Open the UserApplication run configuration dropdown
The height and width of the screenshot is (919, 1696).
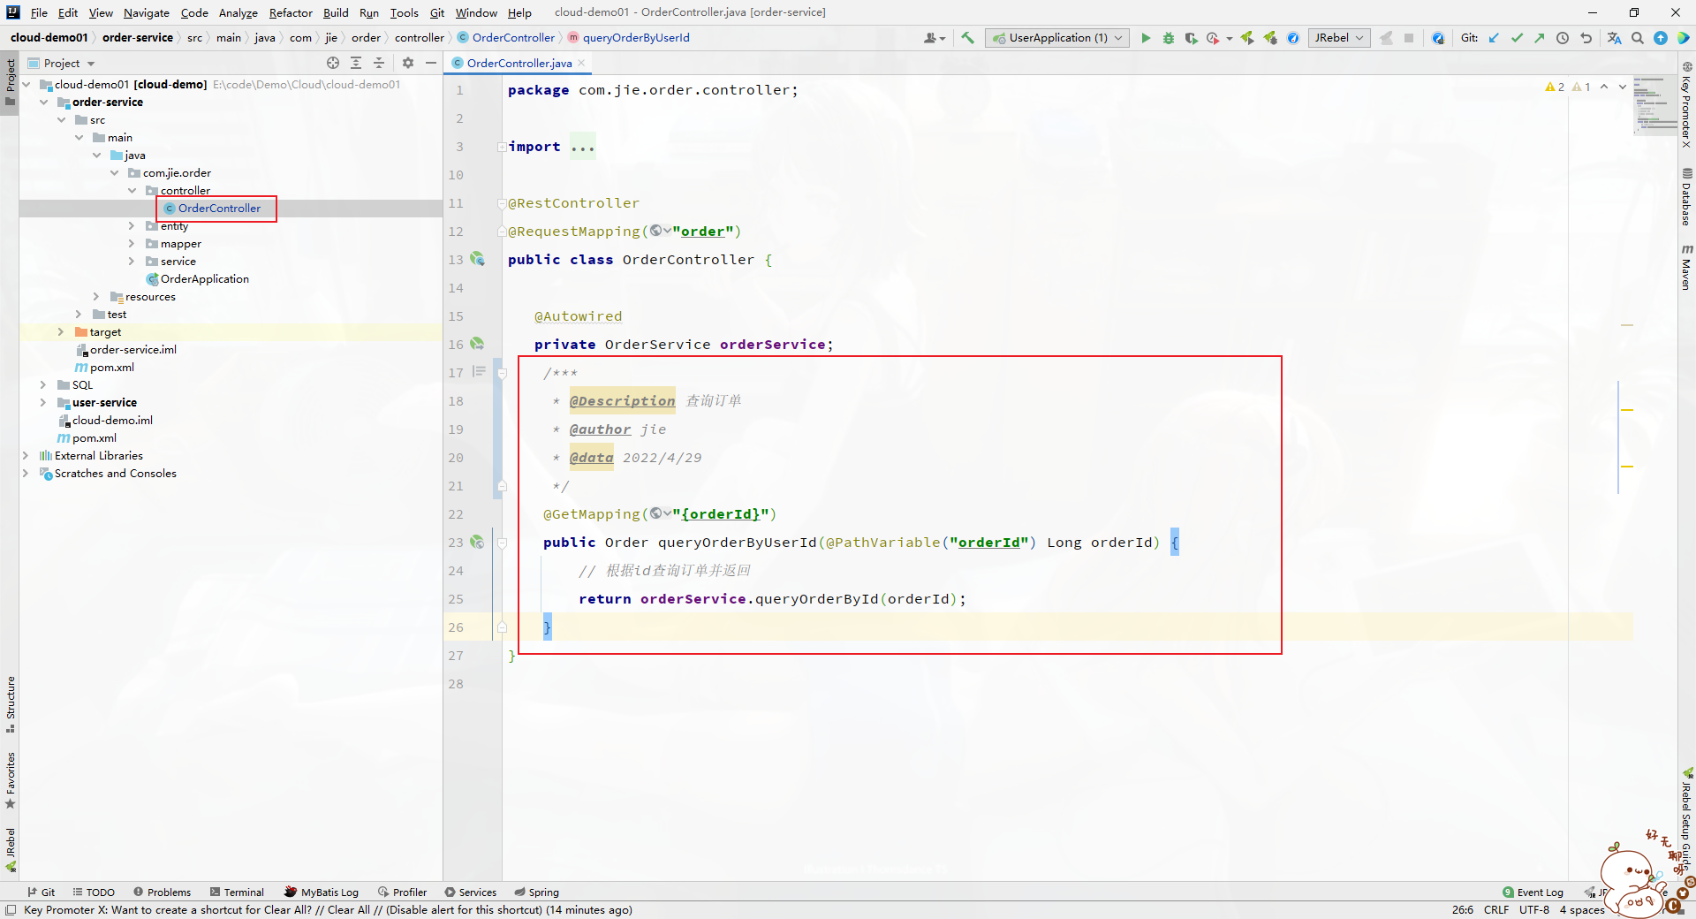pyautogui.click(x=1056, y=38)
